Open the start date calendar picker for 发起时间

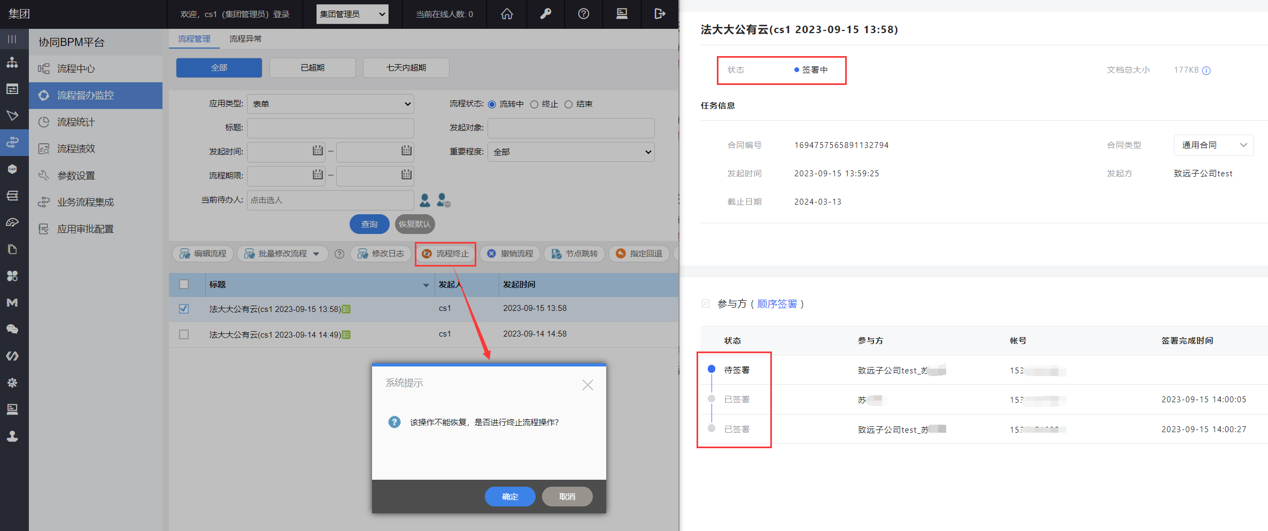point(318,151)
